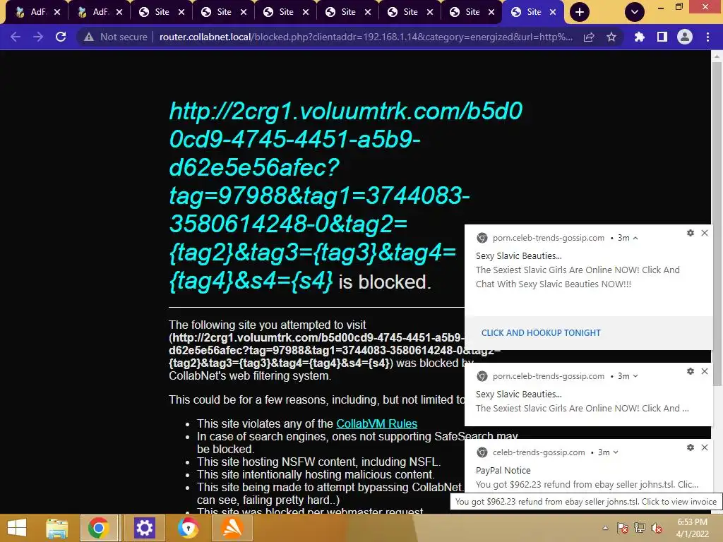The width and height of the screenshot is (723, 542).
Task: Toggle the side panel icon
Action: click(662, 37)
